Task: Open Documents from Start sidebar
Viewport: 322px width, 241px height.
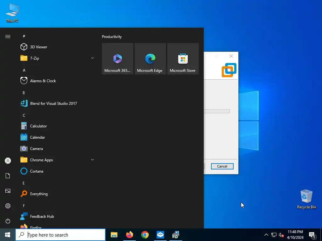Action: (x=8, y=176)
